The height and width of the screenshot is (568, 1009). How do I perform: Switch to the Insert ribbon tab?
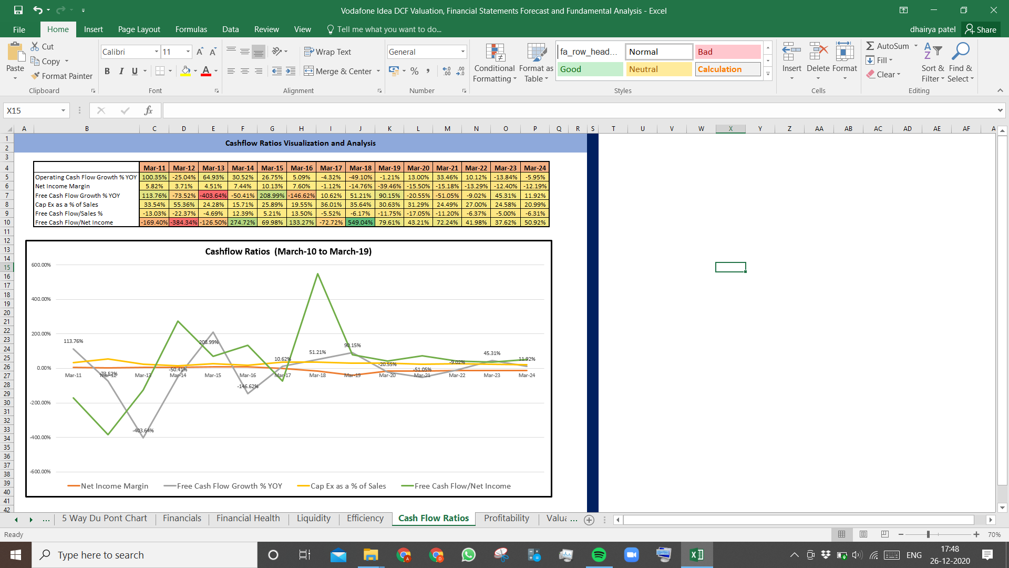click(x=94, y=29)
